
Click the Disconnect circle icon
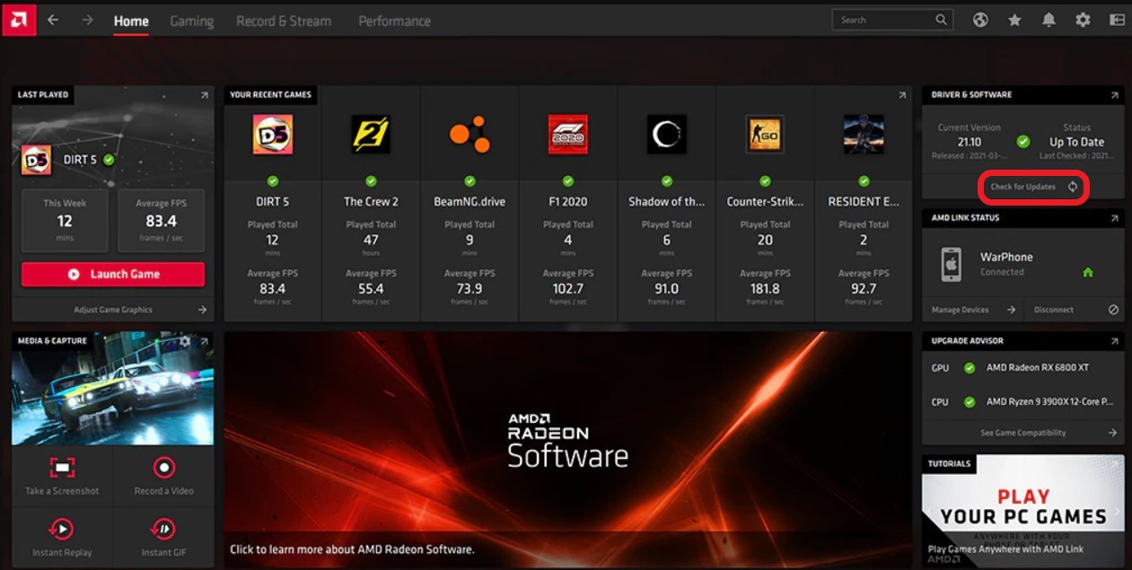pyautogui.click(x=1113, y=310)
